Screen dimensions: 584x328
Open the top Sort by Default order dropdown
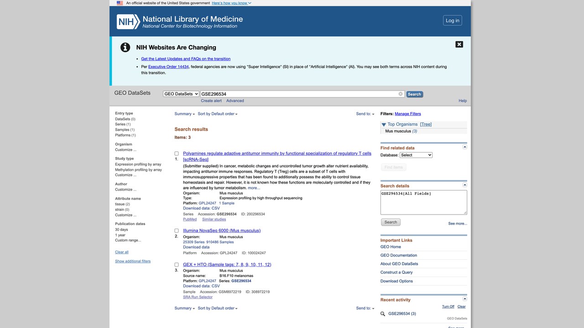218,114
